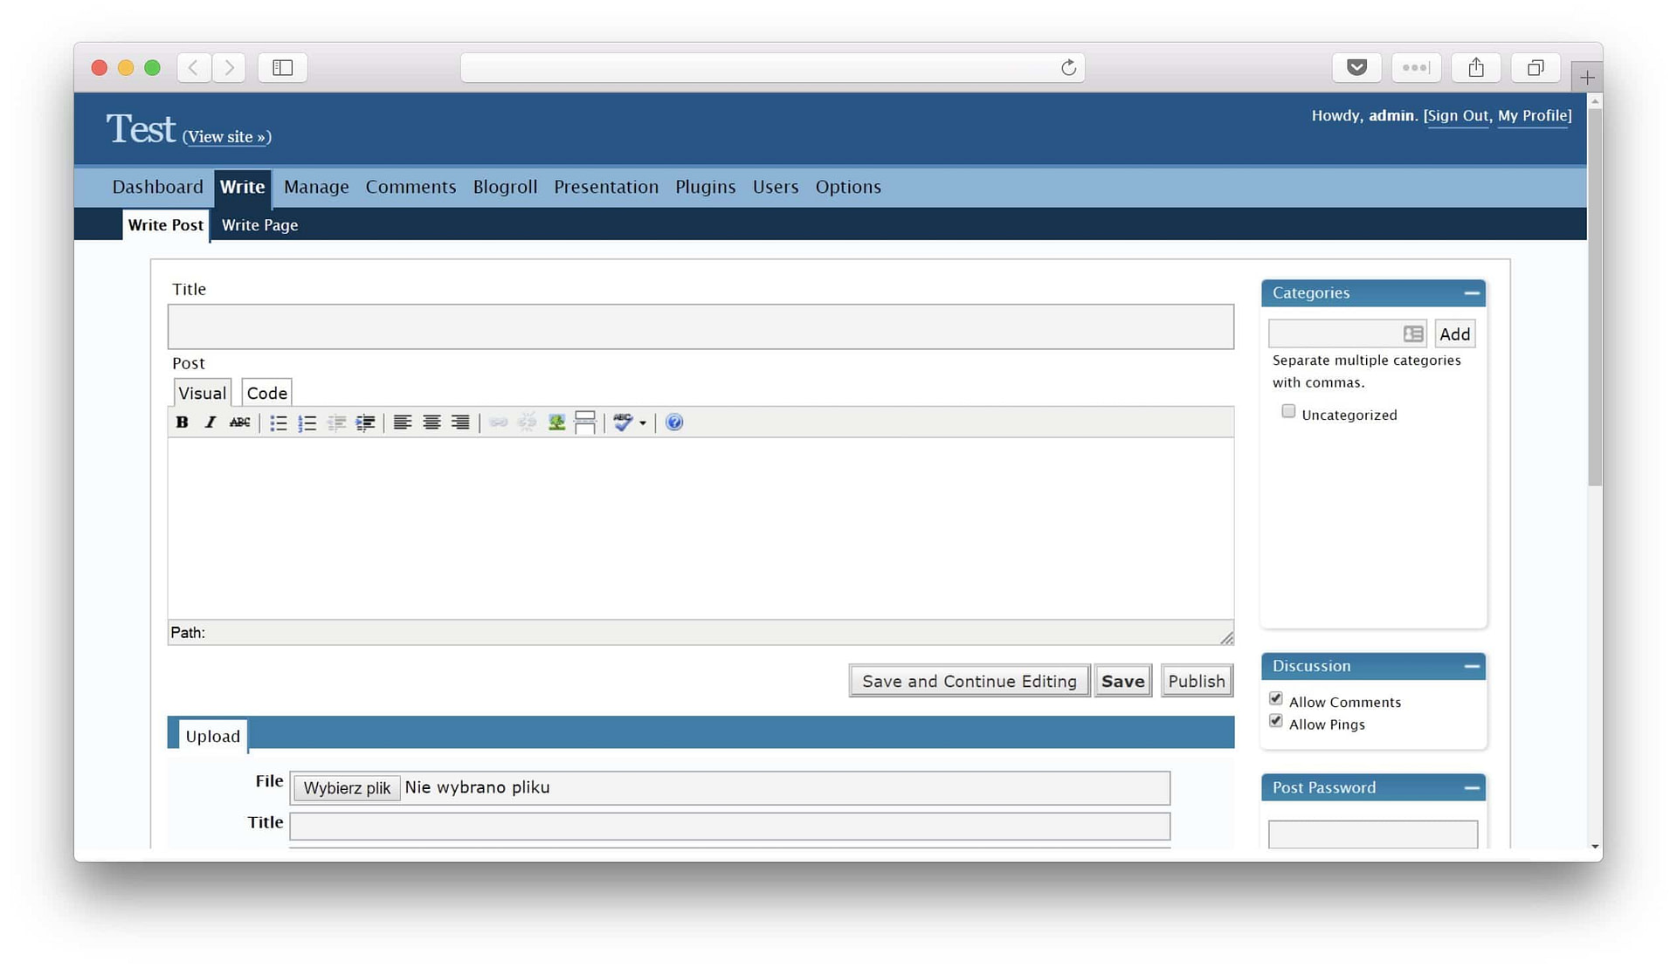This screenshot has width=1677, height=968.
Task: Click in the post Title field
Action: pos(700,327)
